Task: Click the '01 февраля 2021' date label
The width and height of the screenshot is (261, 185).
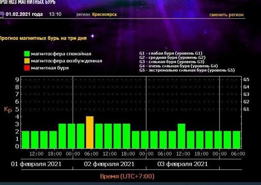Action: 36,164
